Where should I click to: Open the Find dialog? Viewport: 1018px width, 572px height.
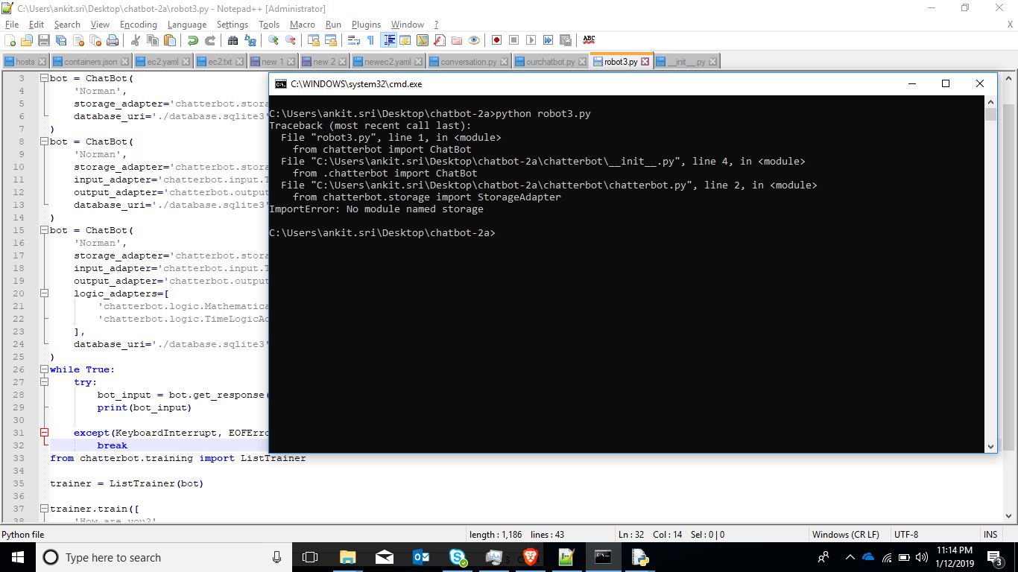232,39
